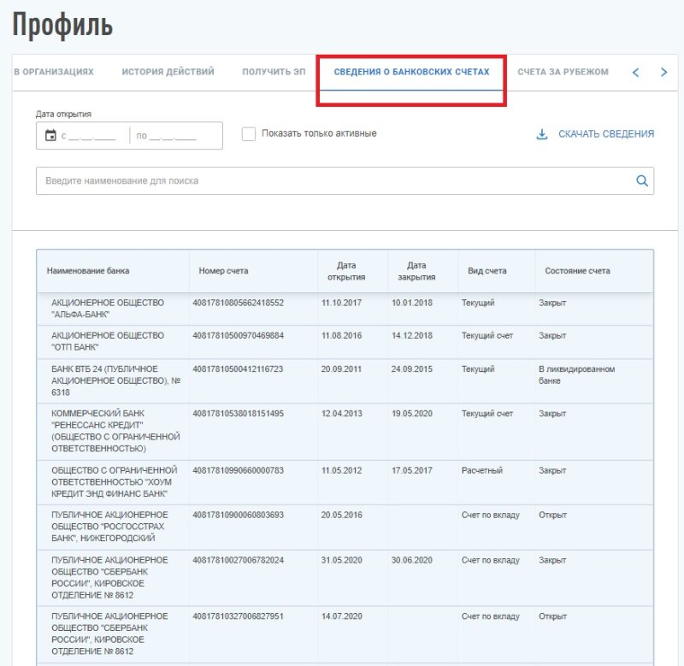This screenshot has width=684, height=666.
Task: Open the 'Счета за рубежом' tab
Action: pos(563,72)
